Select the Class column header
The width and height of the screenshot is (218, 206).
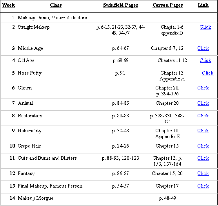point(56,5)
